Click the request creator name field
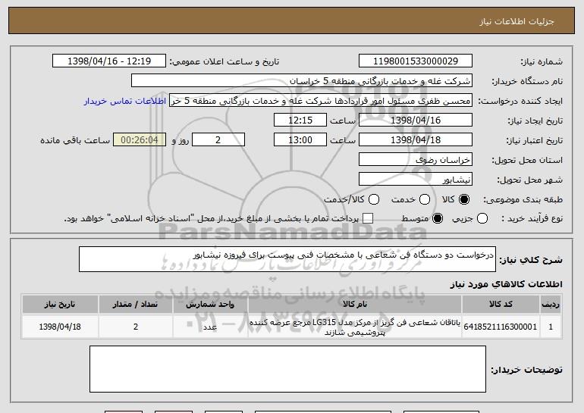584x413 pixels. (321, 101)
